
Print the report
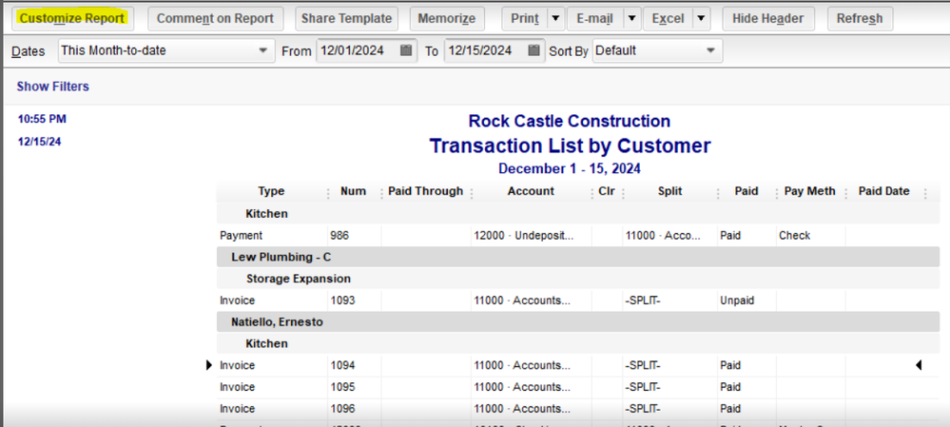click(525, 18)
